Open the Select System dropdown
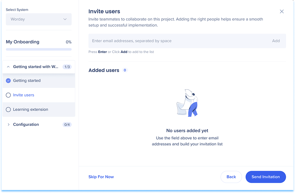The height and width of the screenshot is (193, 295). point(39,19)
